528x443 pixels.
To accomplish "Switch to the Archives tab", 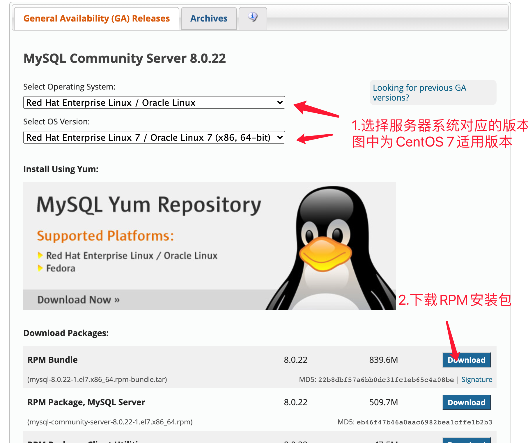I will click(209, 19).
